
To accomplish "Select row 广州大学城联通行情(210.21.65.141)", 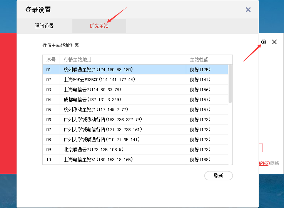I will pyautogui.click(x=135, y=140).
